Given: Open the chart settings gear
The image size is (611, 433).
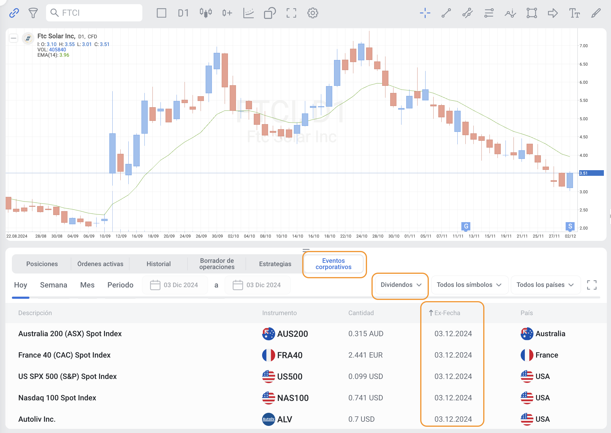Looking at the screenshot, I should click(x=313, y=13).
